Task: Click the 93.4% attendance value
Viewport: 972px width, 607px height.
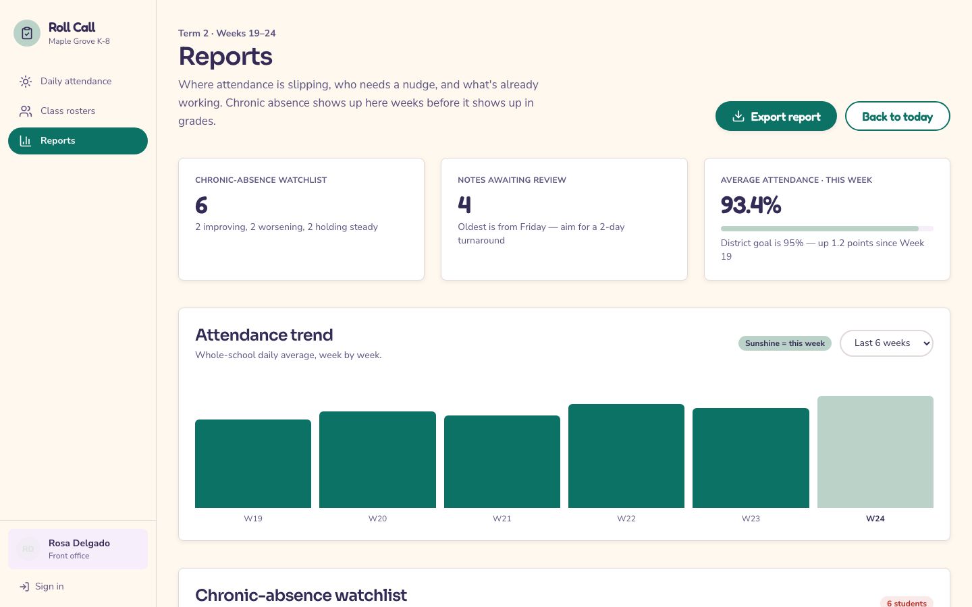Action: coord(751,205)
